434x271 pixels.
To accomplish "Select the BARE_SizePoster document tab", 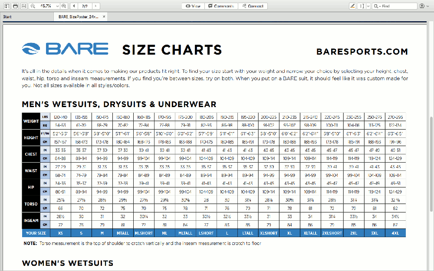I will pyautogui.click(x=78, y=17).
